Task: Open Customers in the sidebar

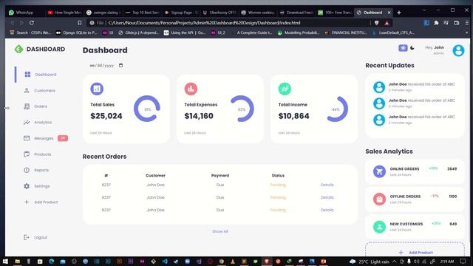Action: click(39, 90)
